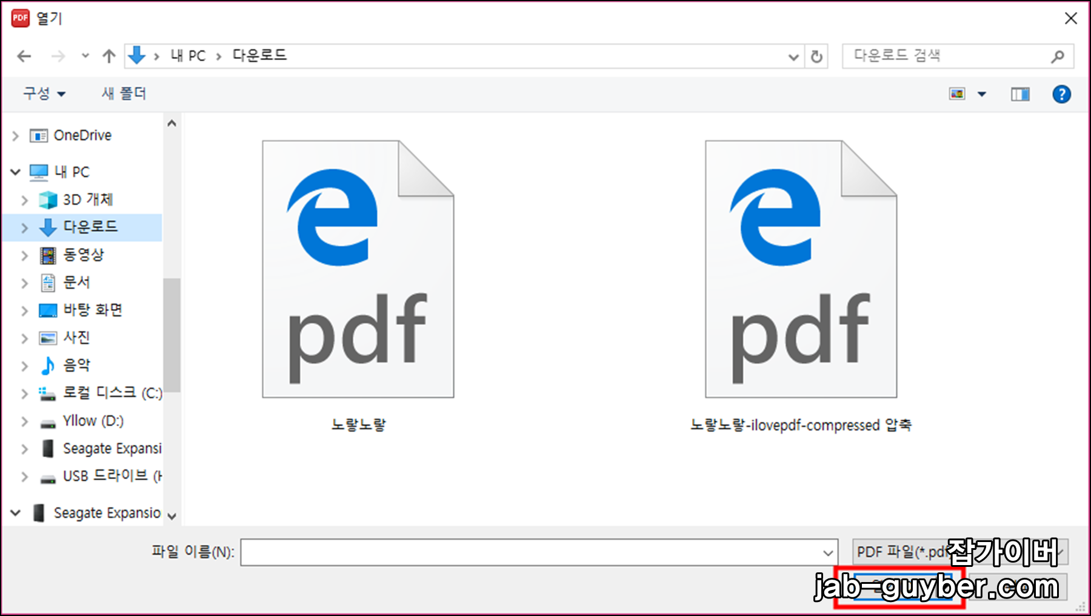The height and width of the screenshot is (616, 1091).
Task: Open the '문서' folder in tree
Action: tap(76, 282)
